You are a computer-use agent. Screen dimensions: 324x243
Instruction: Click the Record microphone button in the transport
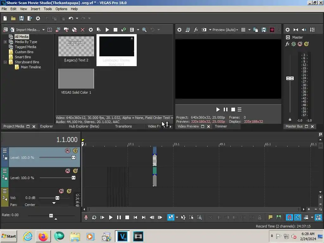coord(86,217)
